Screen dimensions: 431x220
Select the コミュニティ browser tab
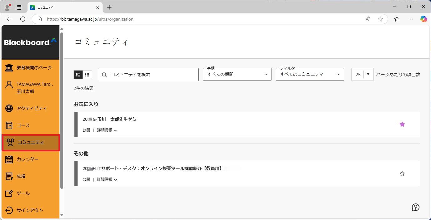[65, 7]
